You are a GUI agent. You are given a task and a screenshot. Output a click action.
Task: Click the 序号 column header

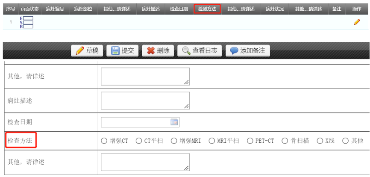[x=11, y=9]
